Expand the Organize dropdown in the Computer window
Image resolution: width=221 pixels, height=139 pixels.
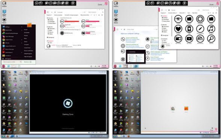pos(49,15)
